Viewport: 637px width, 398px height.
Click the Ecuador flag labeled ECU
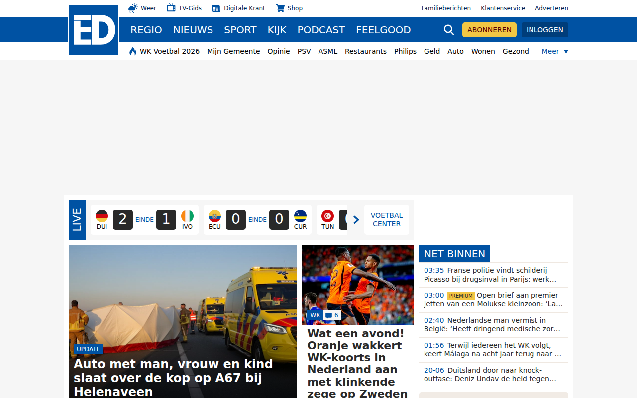(214, 216)
